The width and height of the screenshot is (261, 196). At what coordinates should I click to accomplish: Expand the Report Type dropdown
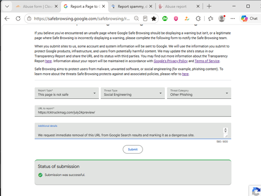(x=67, y=93)
